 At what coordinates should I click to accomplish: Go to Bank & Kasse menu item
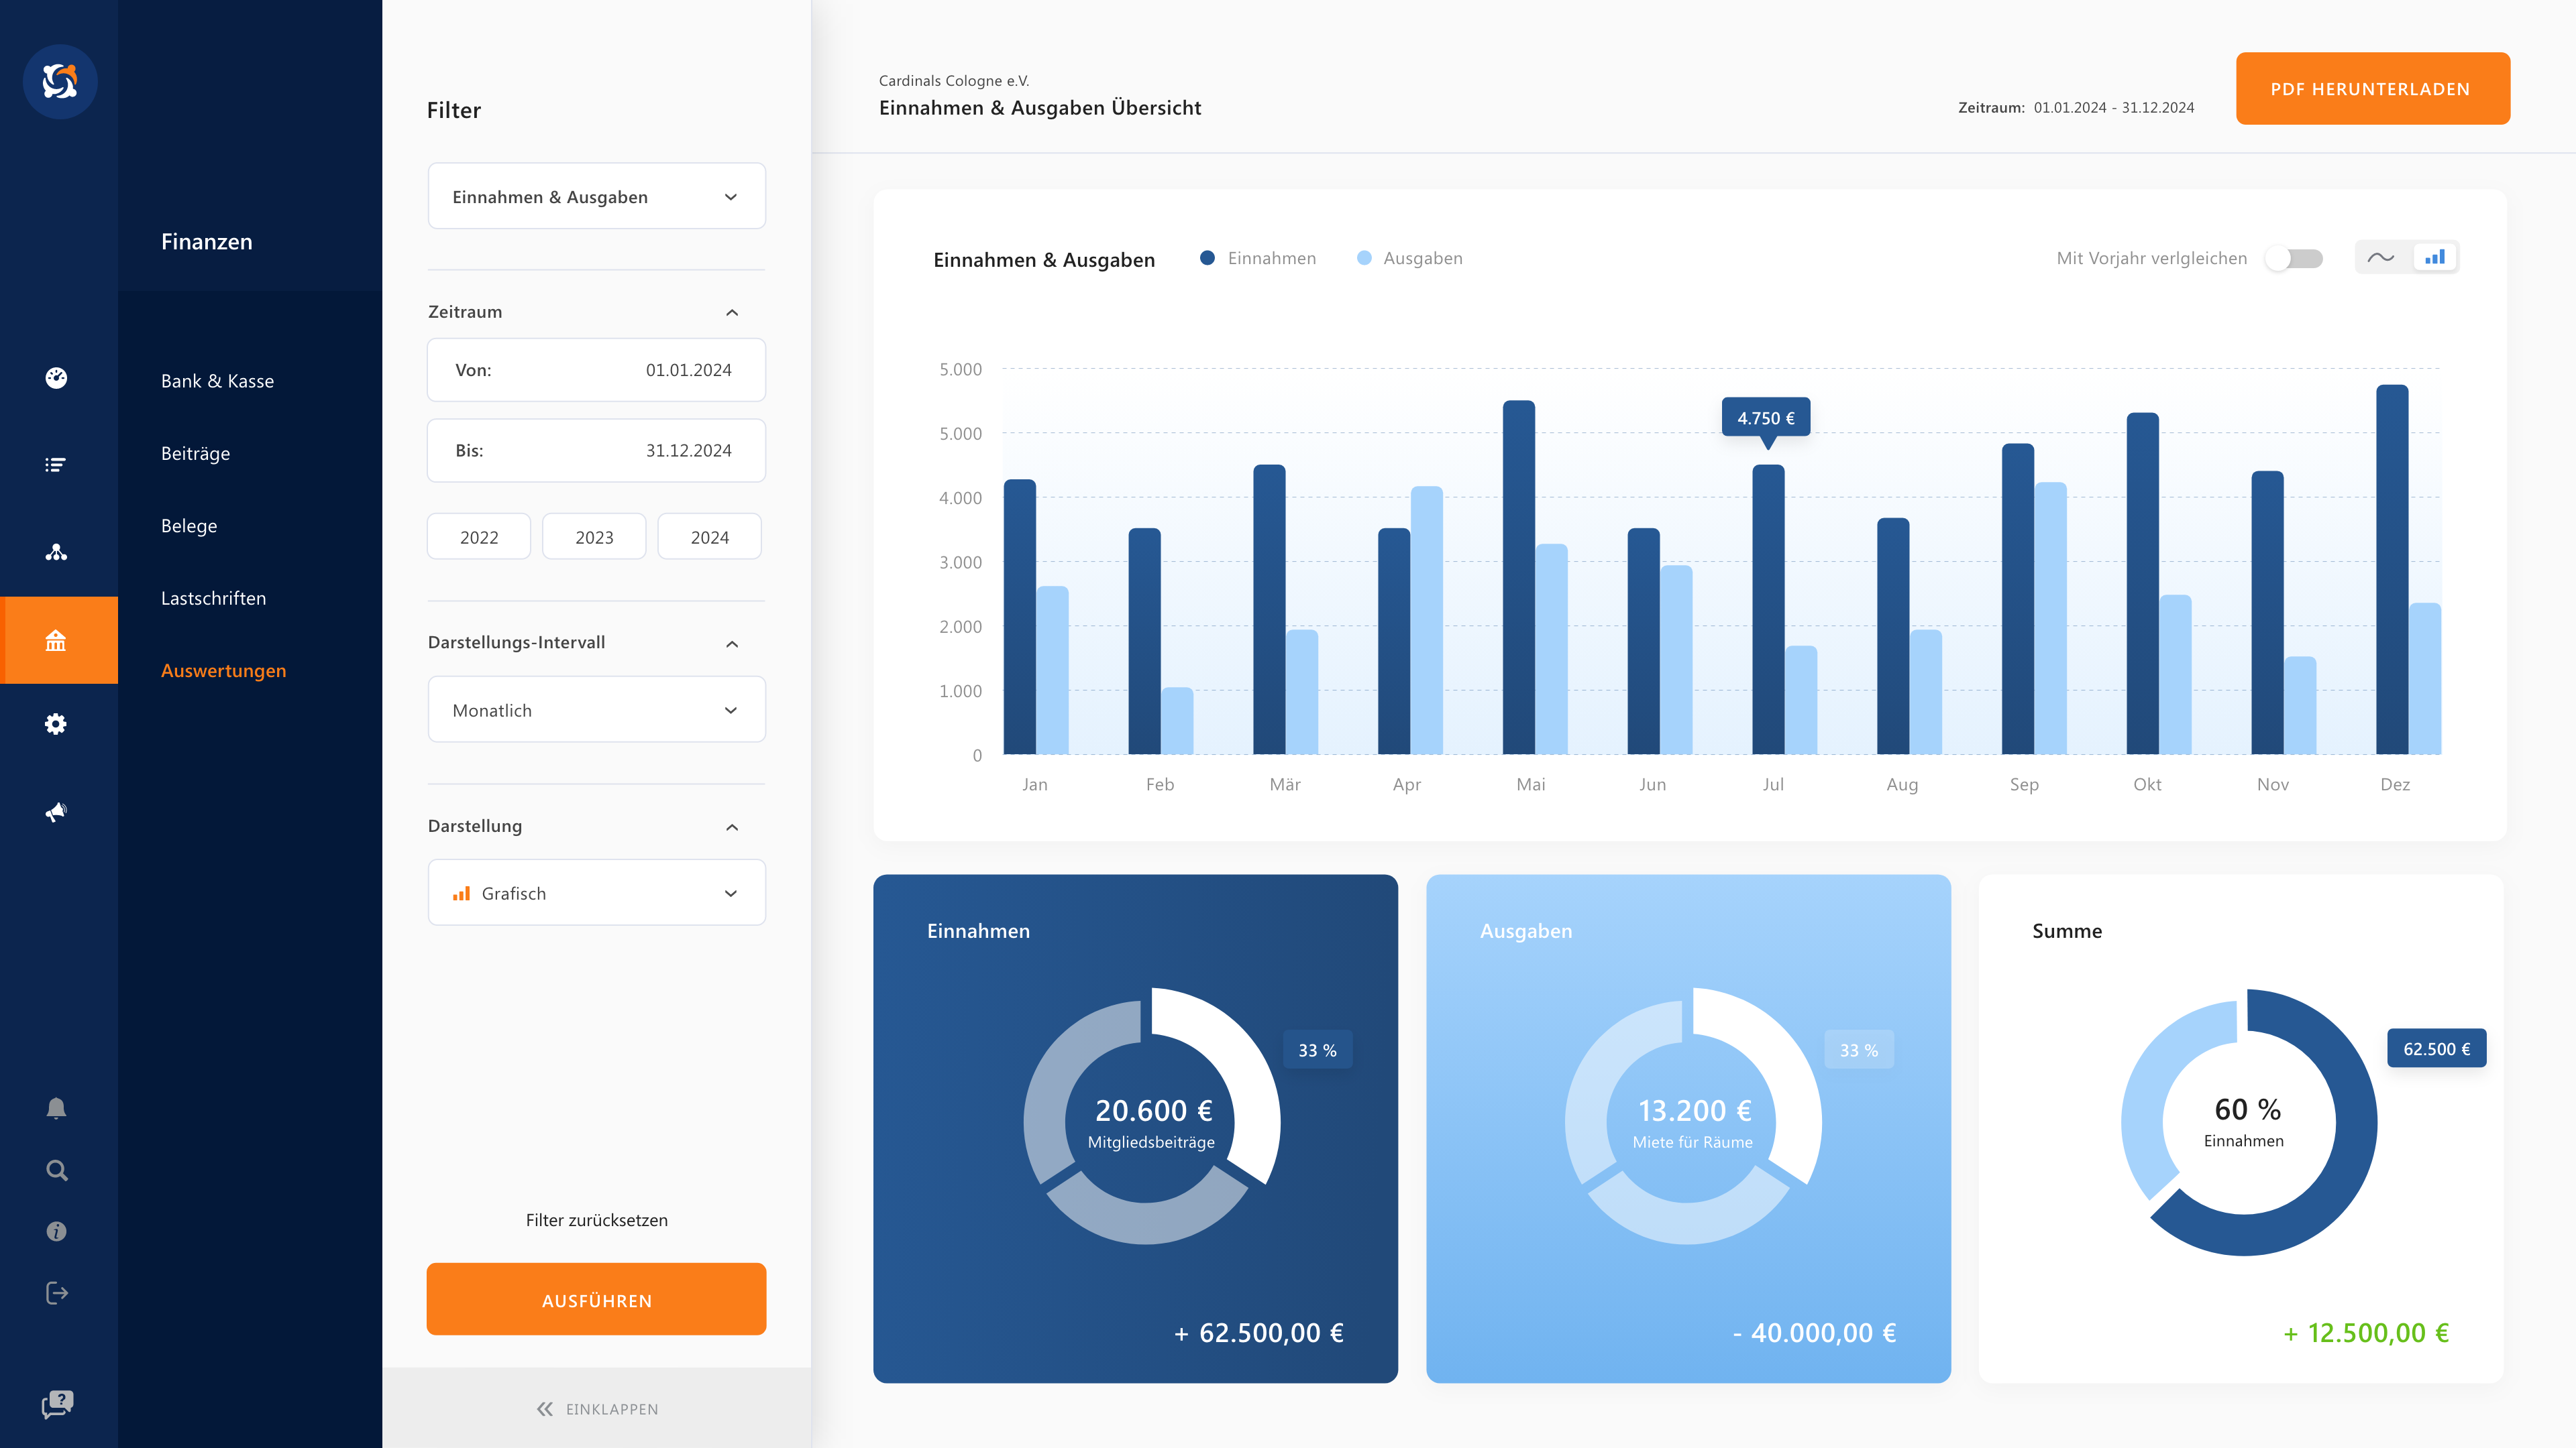coord(217,381)
